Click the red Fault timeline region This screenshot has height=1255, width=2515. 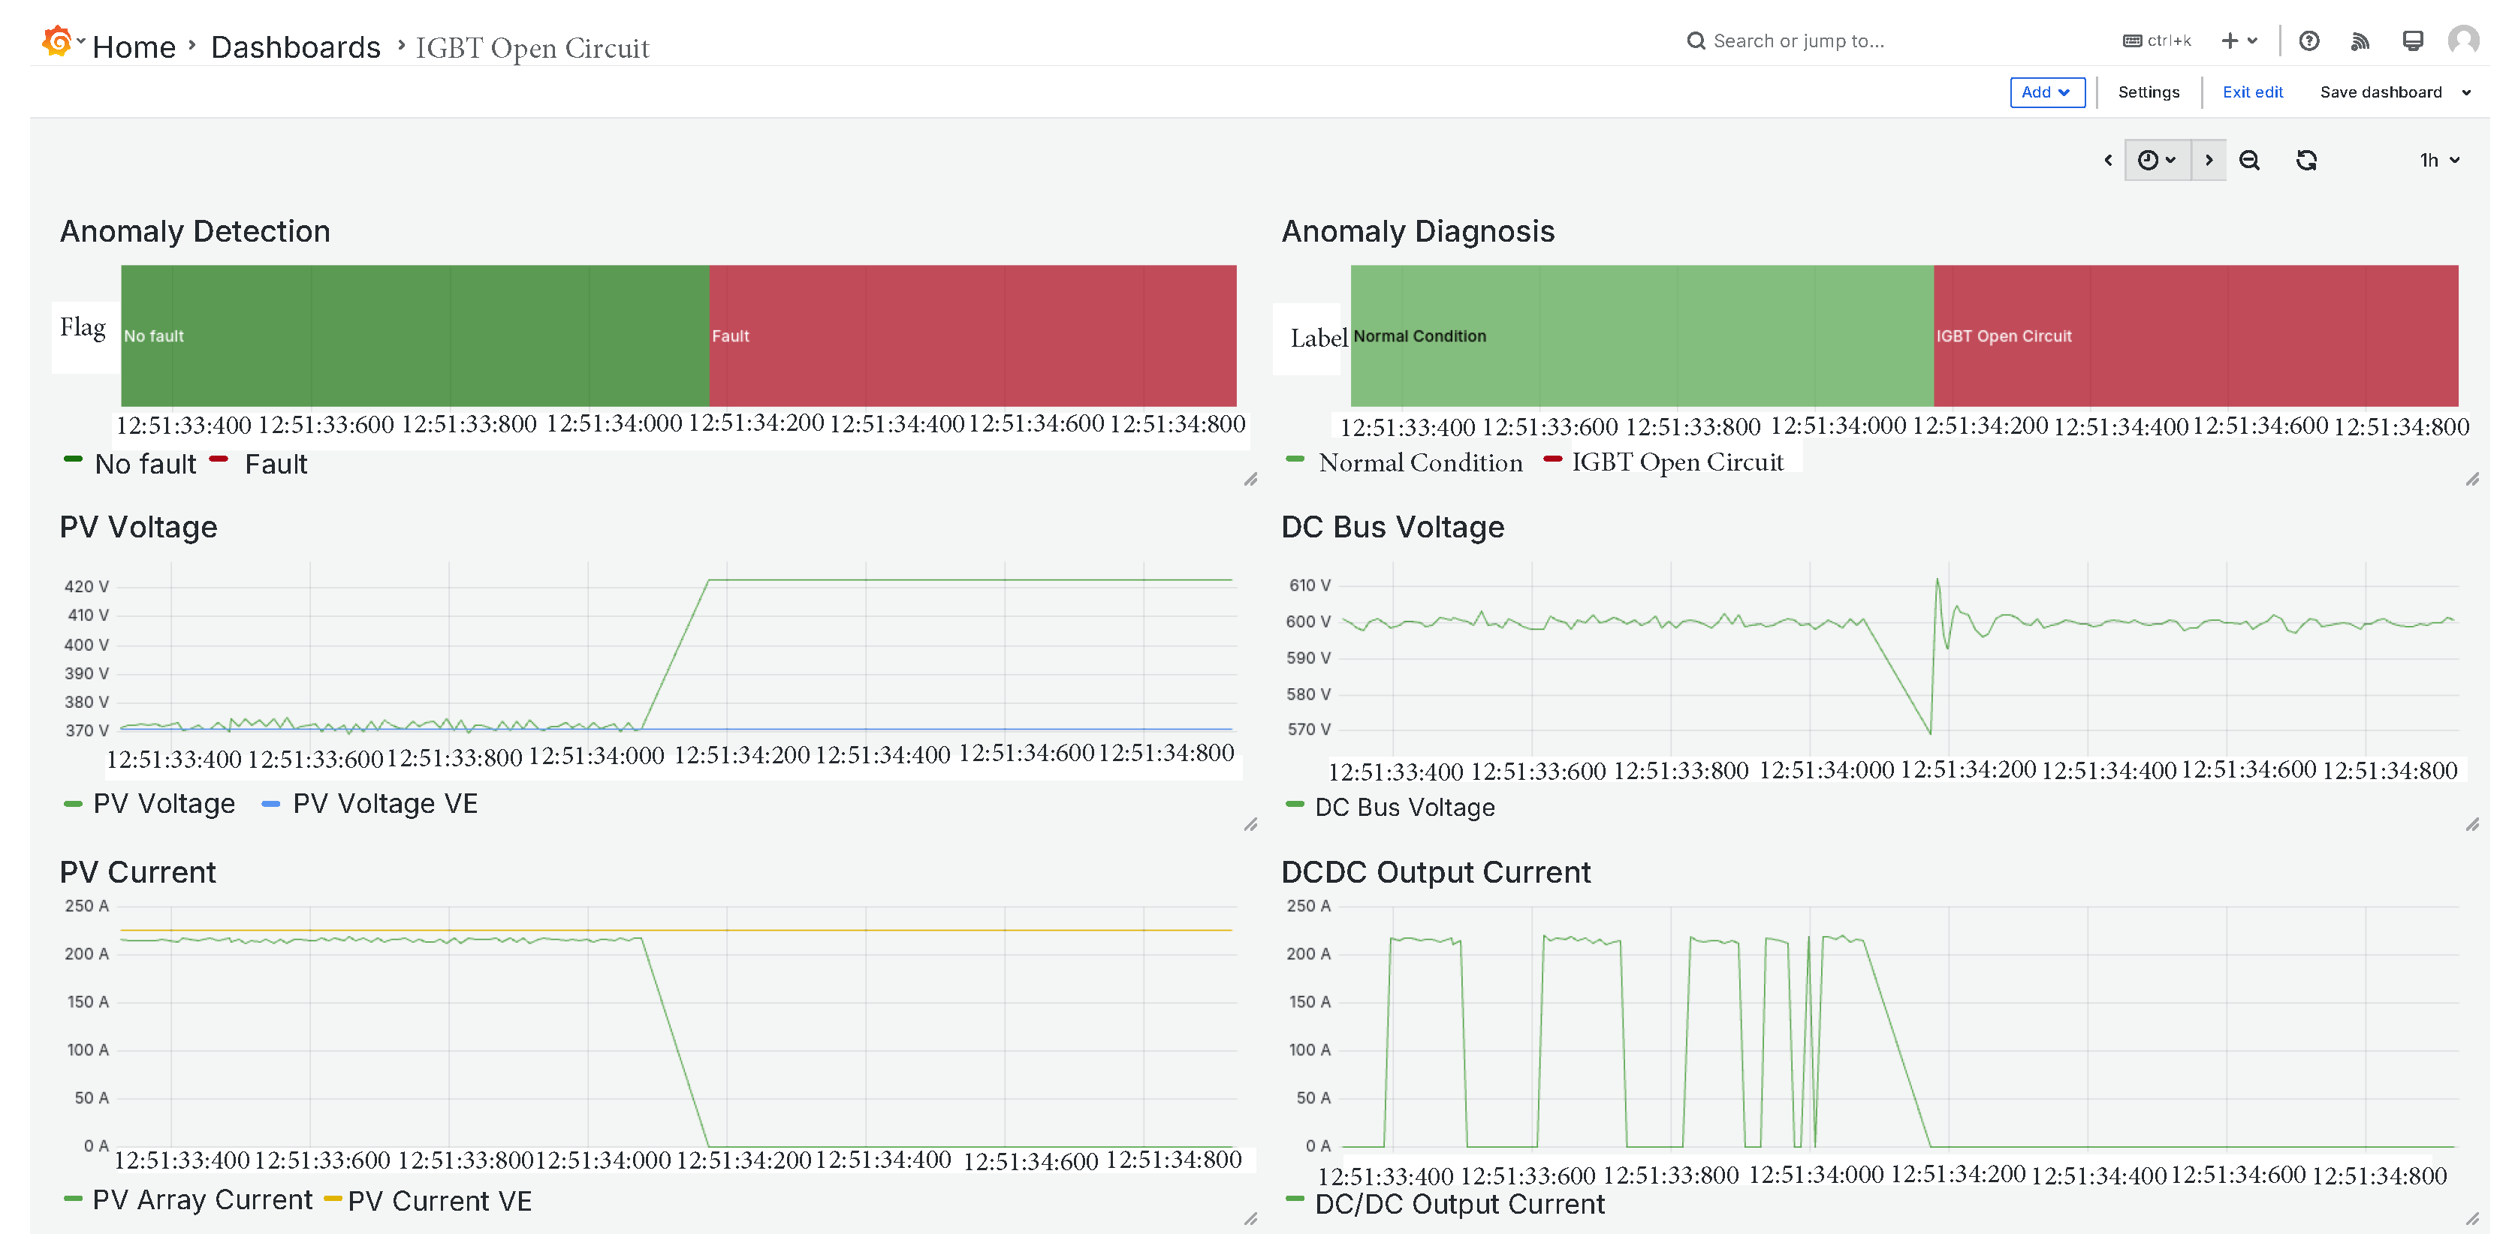(973, 336)
